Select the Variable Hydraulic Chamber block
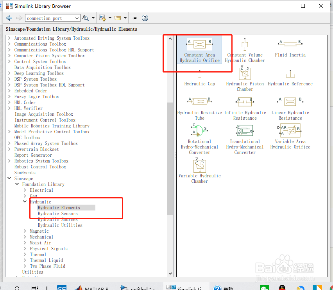This screenshot has height=290, width=333. pos(199,171)
